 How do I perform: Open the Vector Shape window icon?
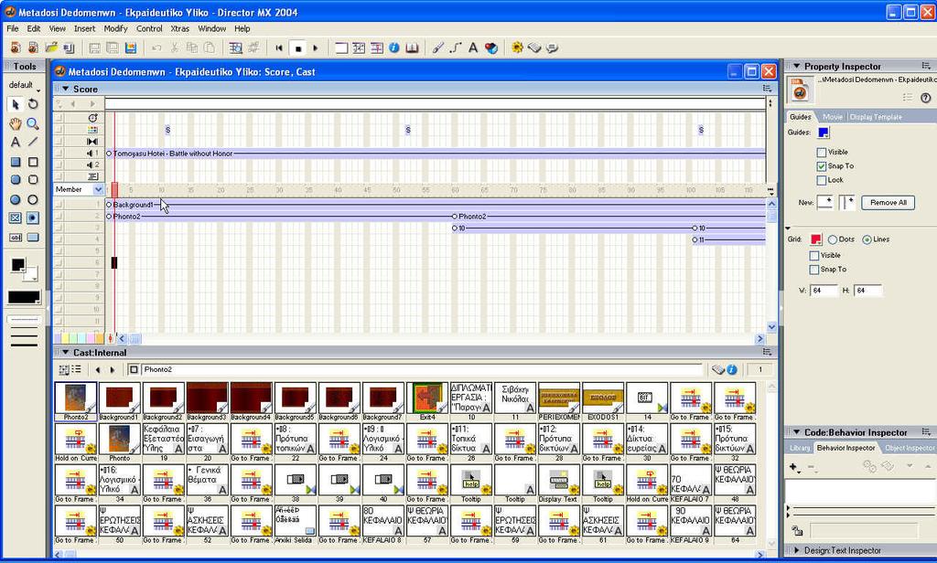[x=456, y=48]
